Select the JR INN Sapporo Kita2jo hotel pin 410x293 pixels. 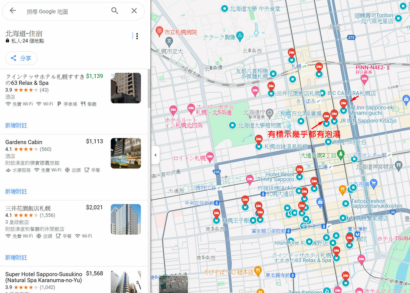point(334,115)
